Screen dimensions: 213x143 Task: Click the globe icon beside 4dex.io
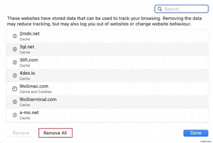click(x=15, y=76)
